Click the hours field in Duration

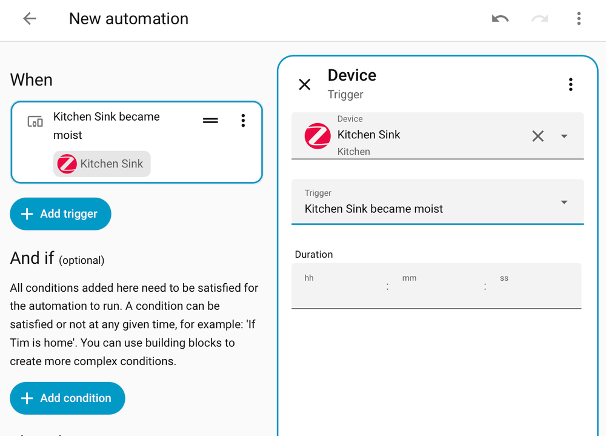339,286
